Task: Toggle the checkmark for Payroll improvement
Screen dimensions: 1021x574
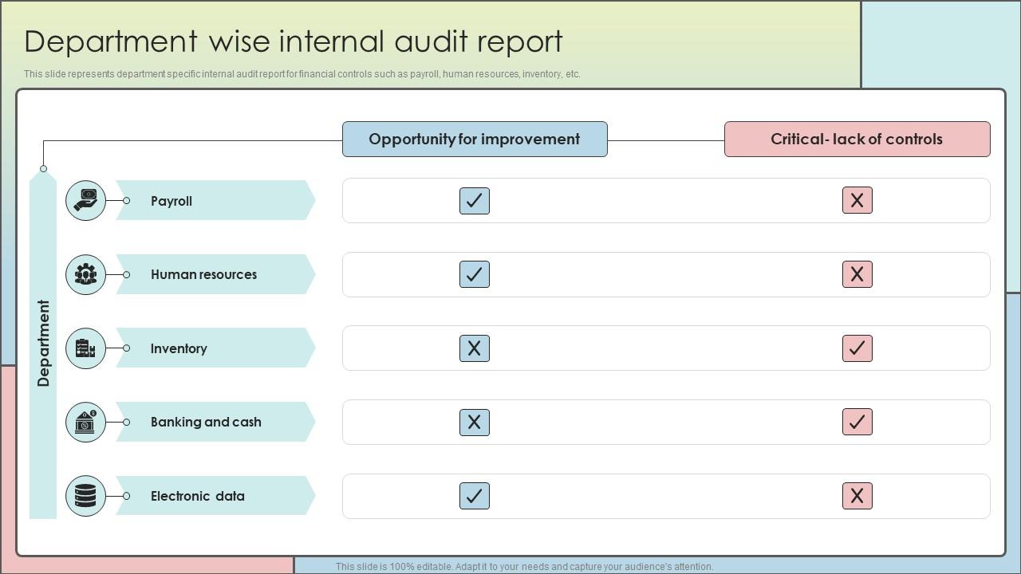Action: pos(475,201)
